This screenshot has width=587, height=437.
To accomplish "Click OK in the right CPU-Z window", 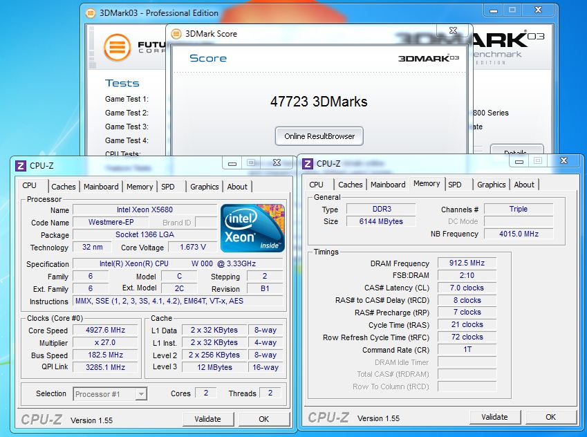I will (550, 417).
